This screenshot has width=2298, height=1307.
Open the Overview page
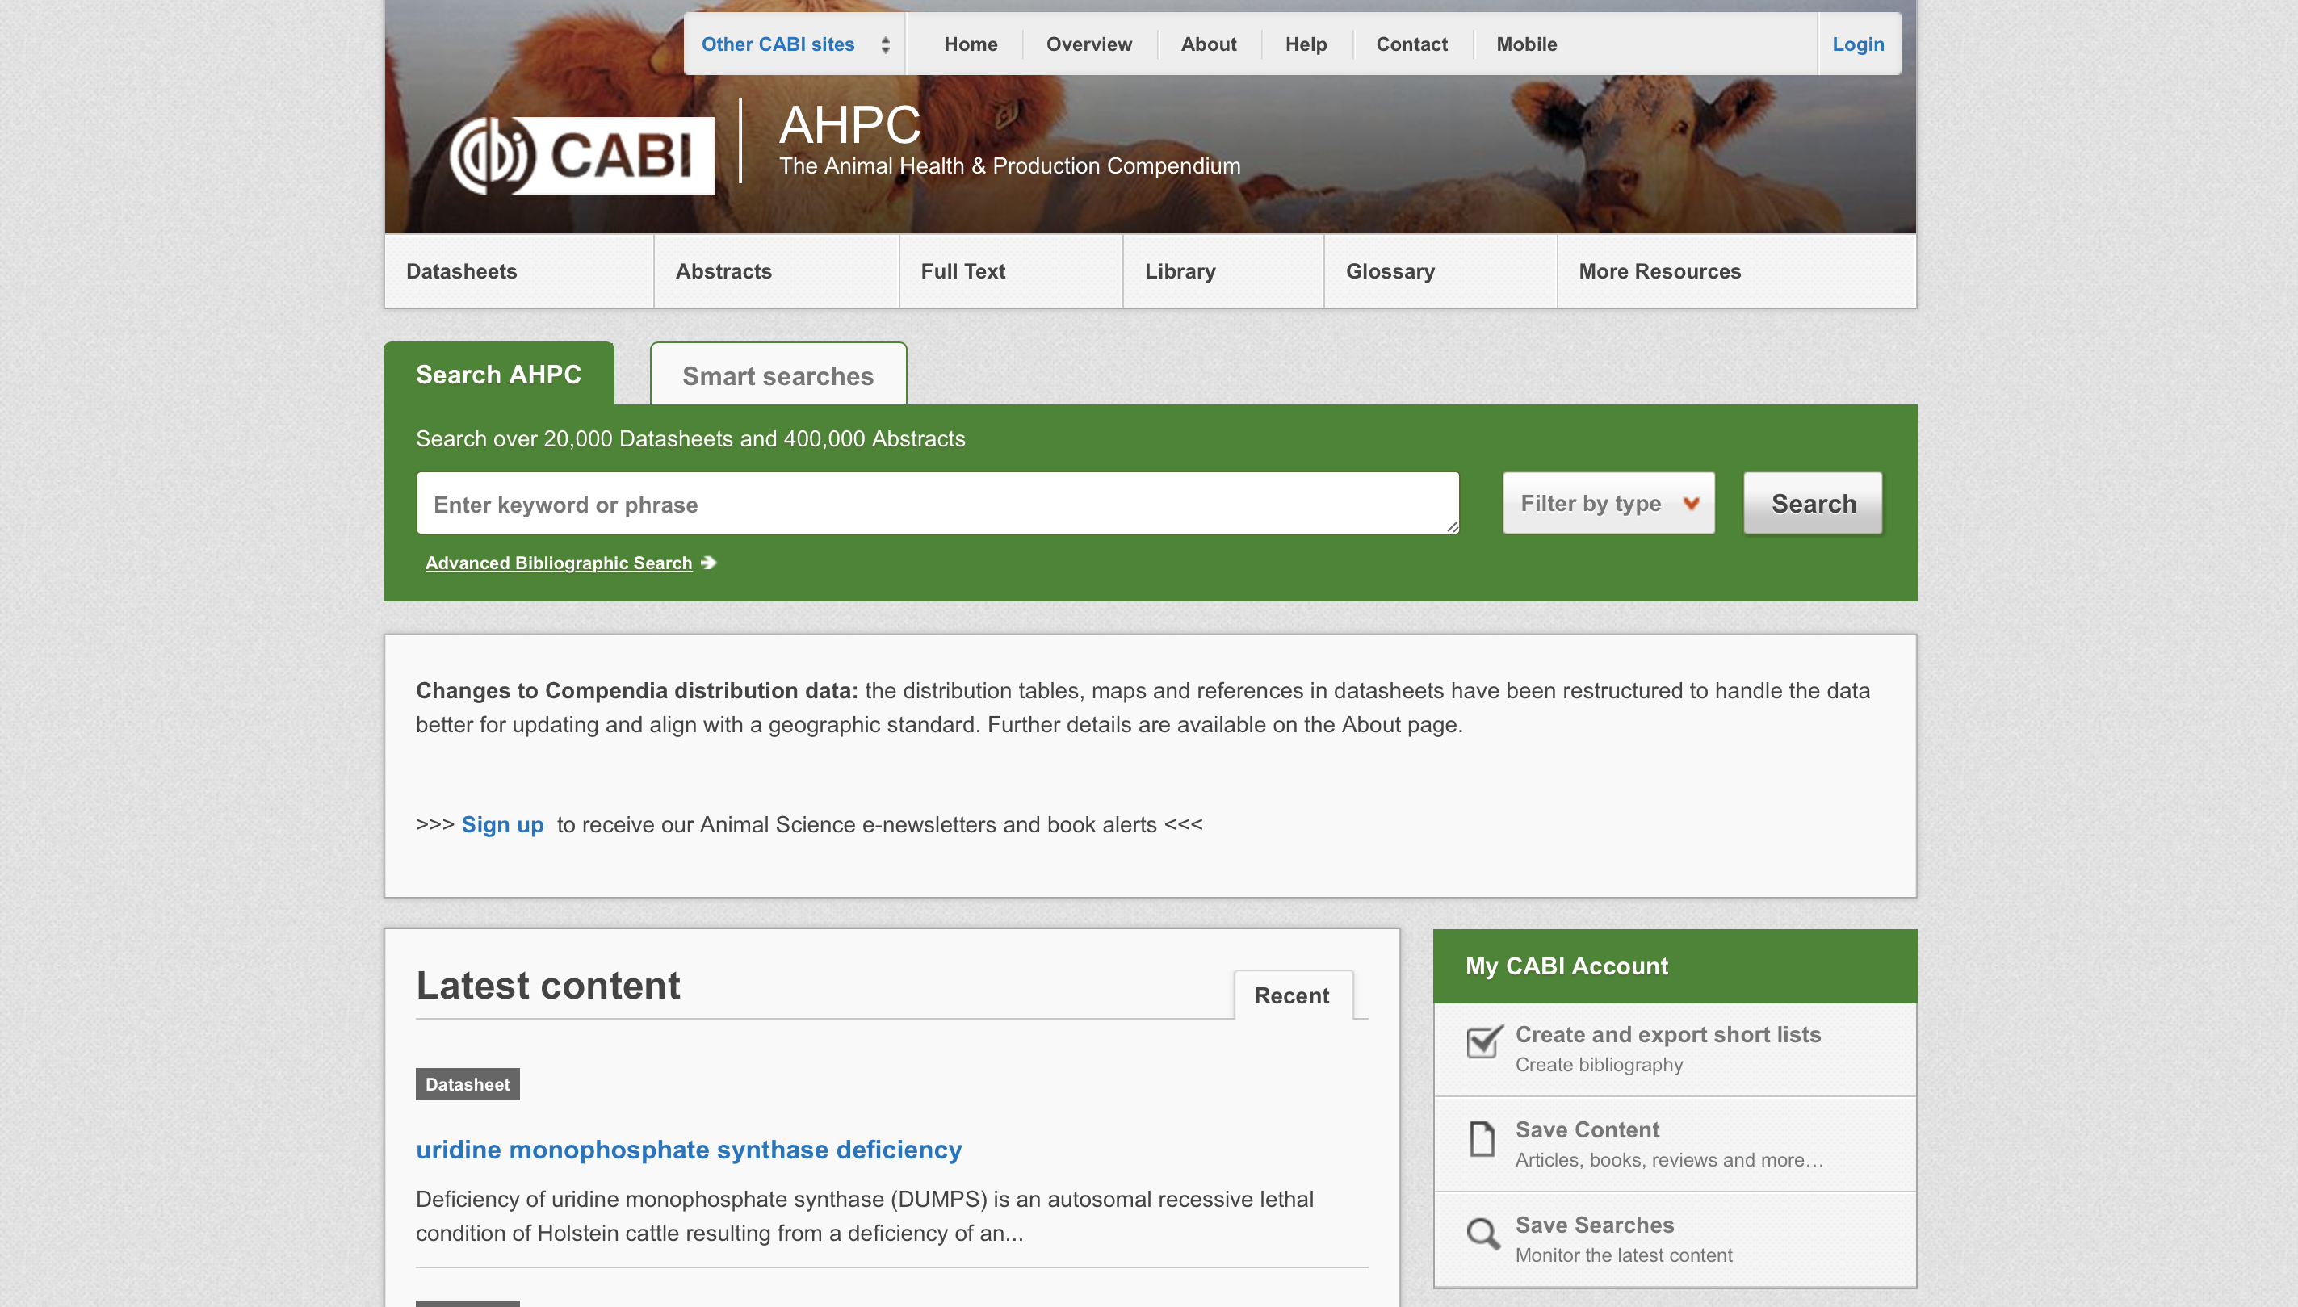pyautogui.click(x=1089, y=44)
